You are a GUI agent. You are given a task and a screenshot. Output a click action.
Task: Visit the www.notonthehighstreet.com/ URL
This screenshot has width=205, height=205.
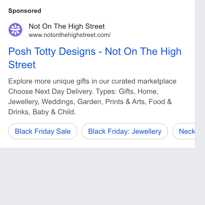point(70,35)
